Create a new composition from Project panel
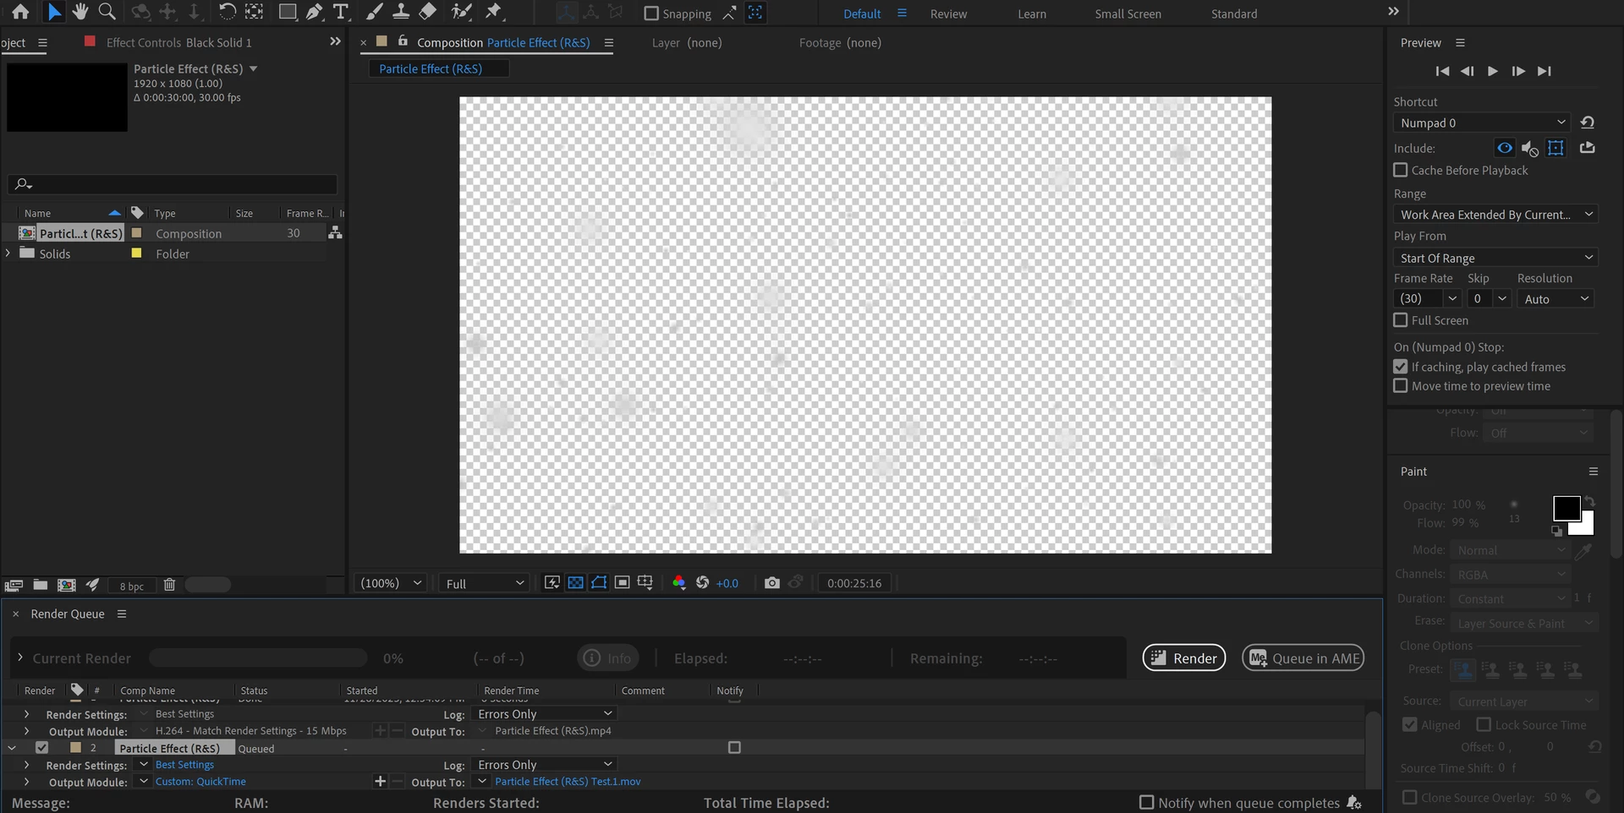1624x813 pixels. point(66,585)
